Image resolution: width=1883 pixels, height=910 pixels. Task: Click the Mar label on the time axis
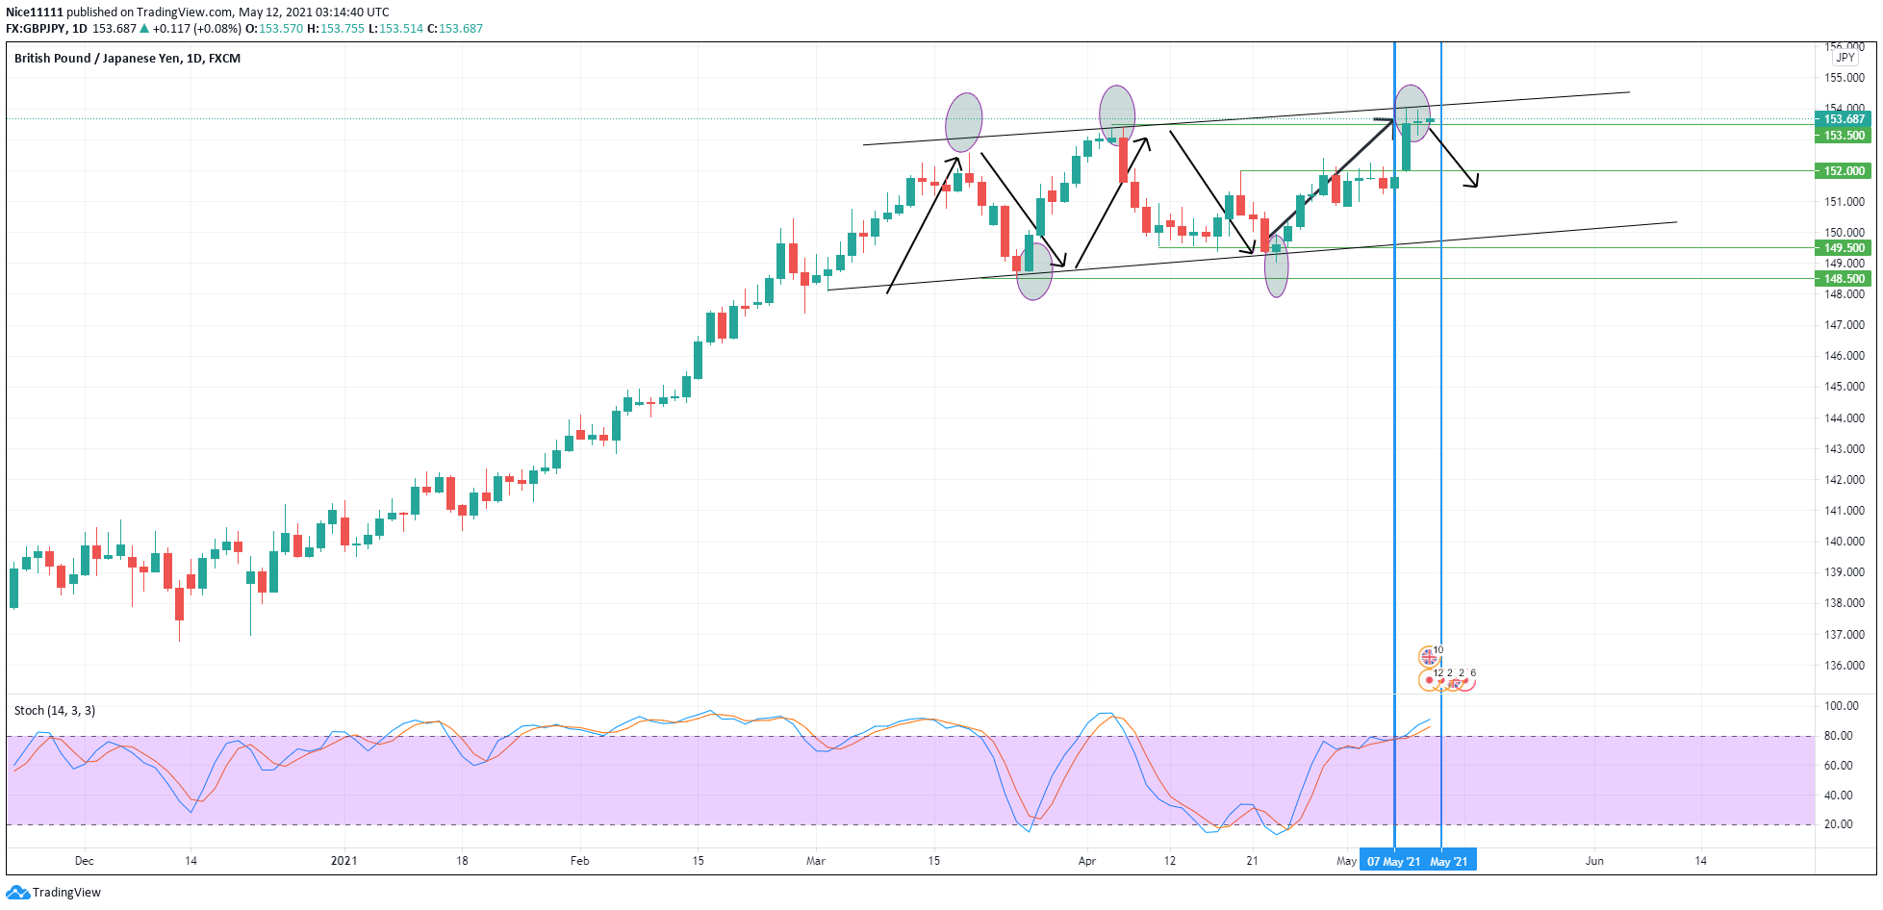coord(816,861)
